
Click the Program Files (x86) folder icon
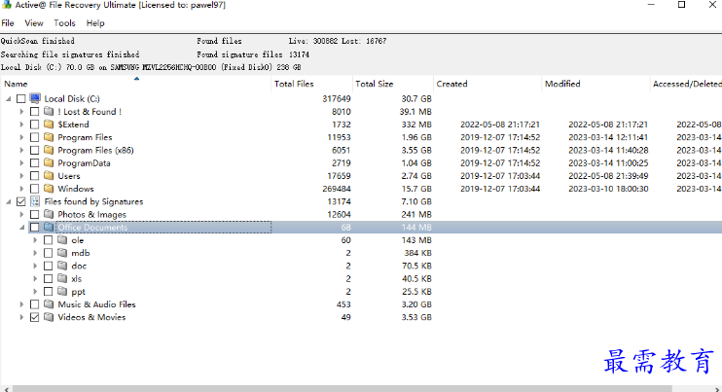(49, 150)
